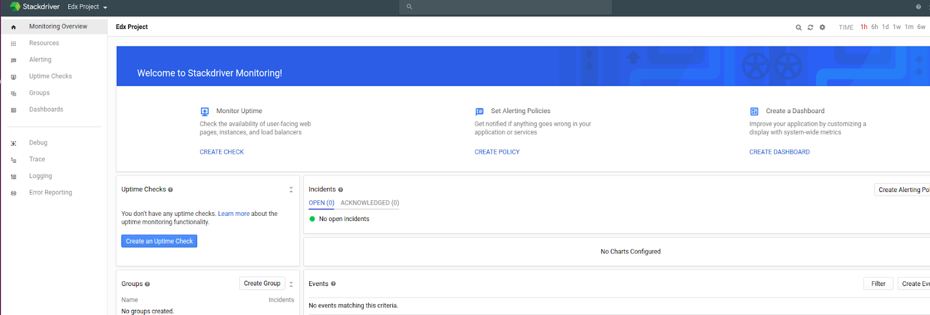Screen dimensions: 930x315
Task: Open the Resources menu item
Action: [44, 43]
